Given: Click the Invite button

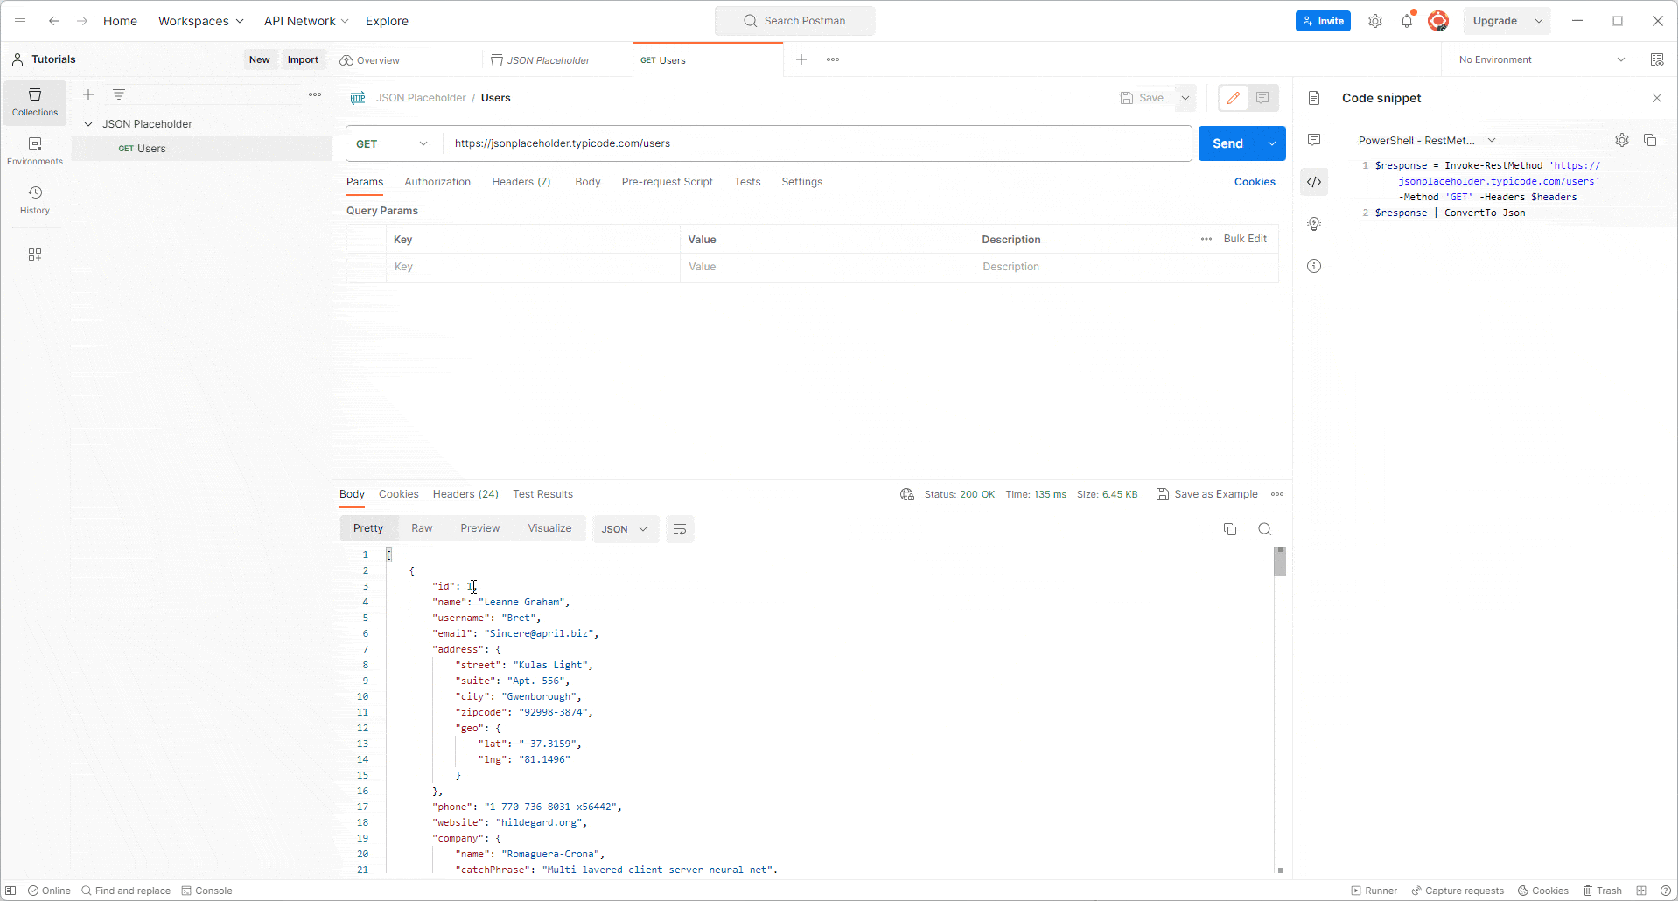Looking at the screenshot, I should [1323, 21].
